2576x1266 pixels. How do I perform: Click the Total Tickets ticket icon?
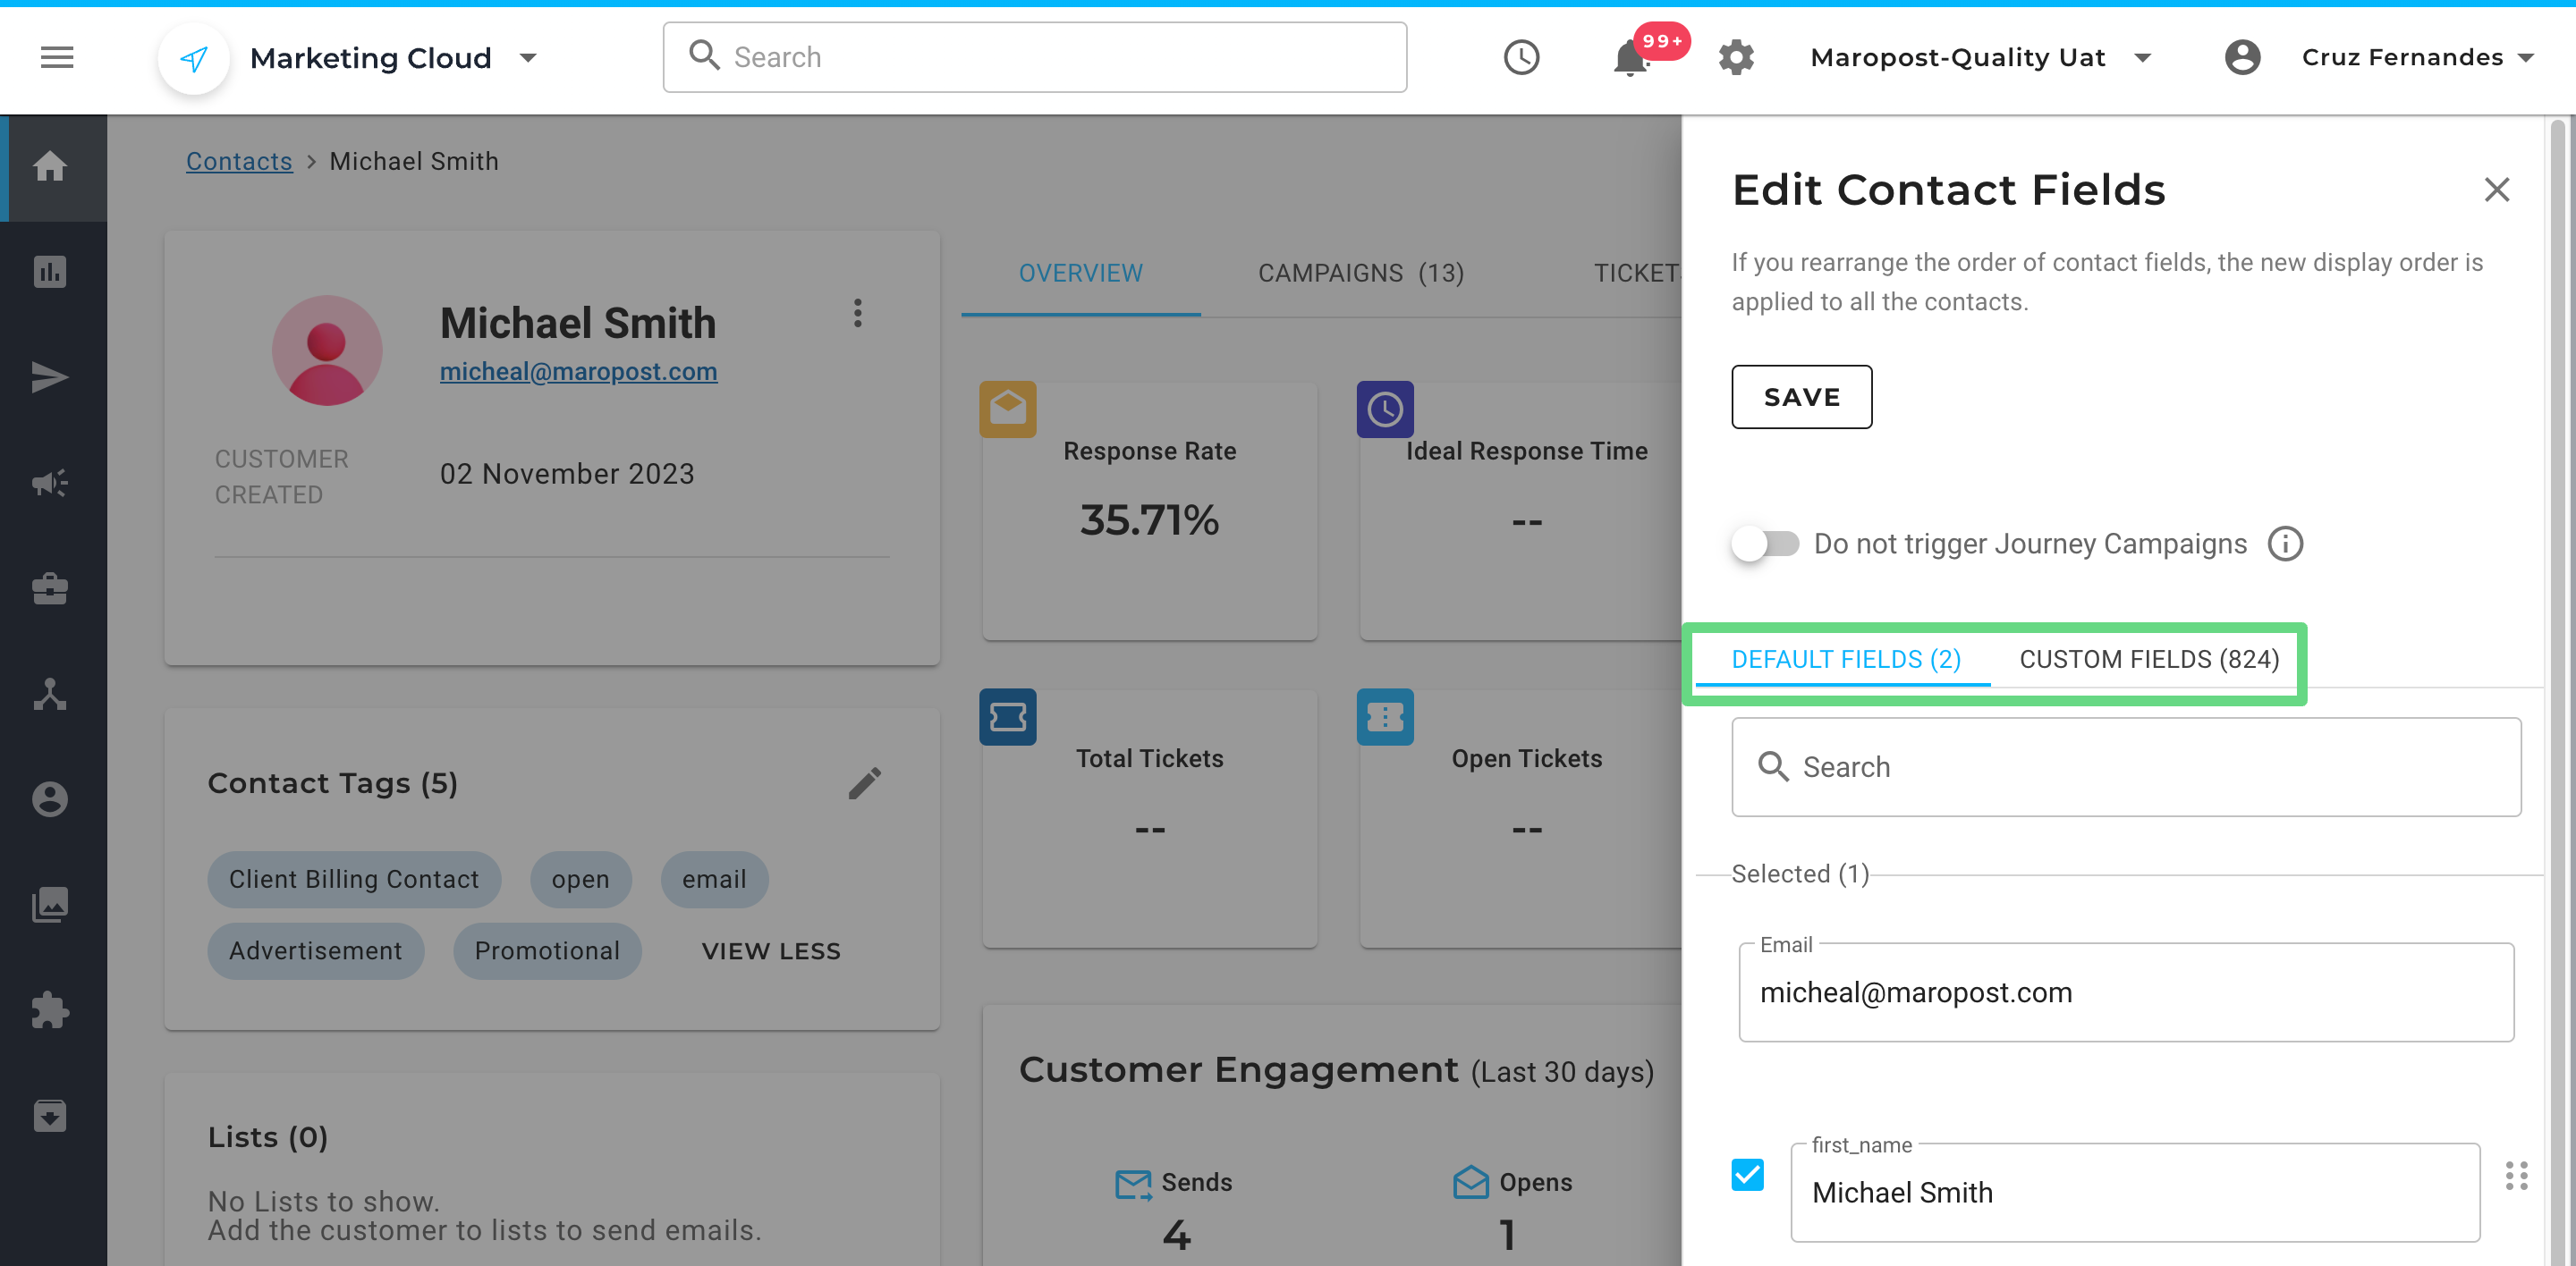pyautogui.click(x=1007, y=716)
